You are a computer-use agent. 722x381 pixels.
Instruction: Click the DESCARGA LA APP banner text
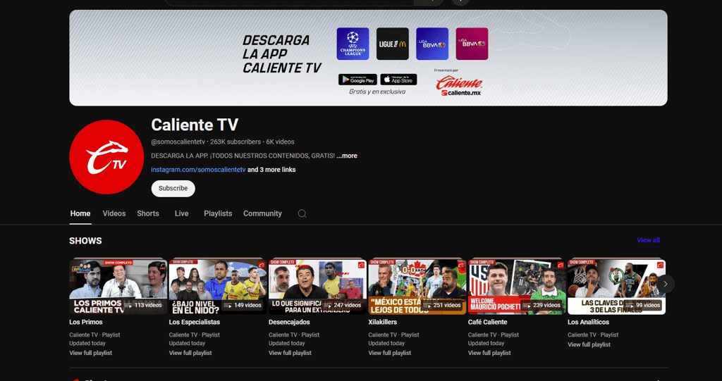point(282,54)
